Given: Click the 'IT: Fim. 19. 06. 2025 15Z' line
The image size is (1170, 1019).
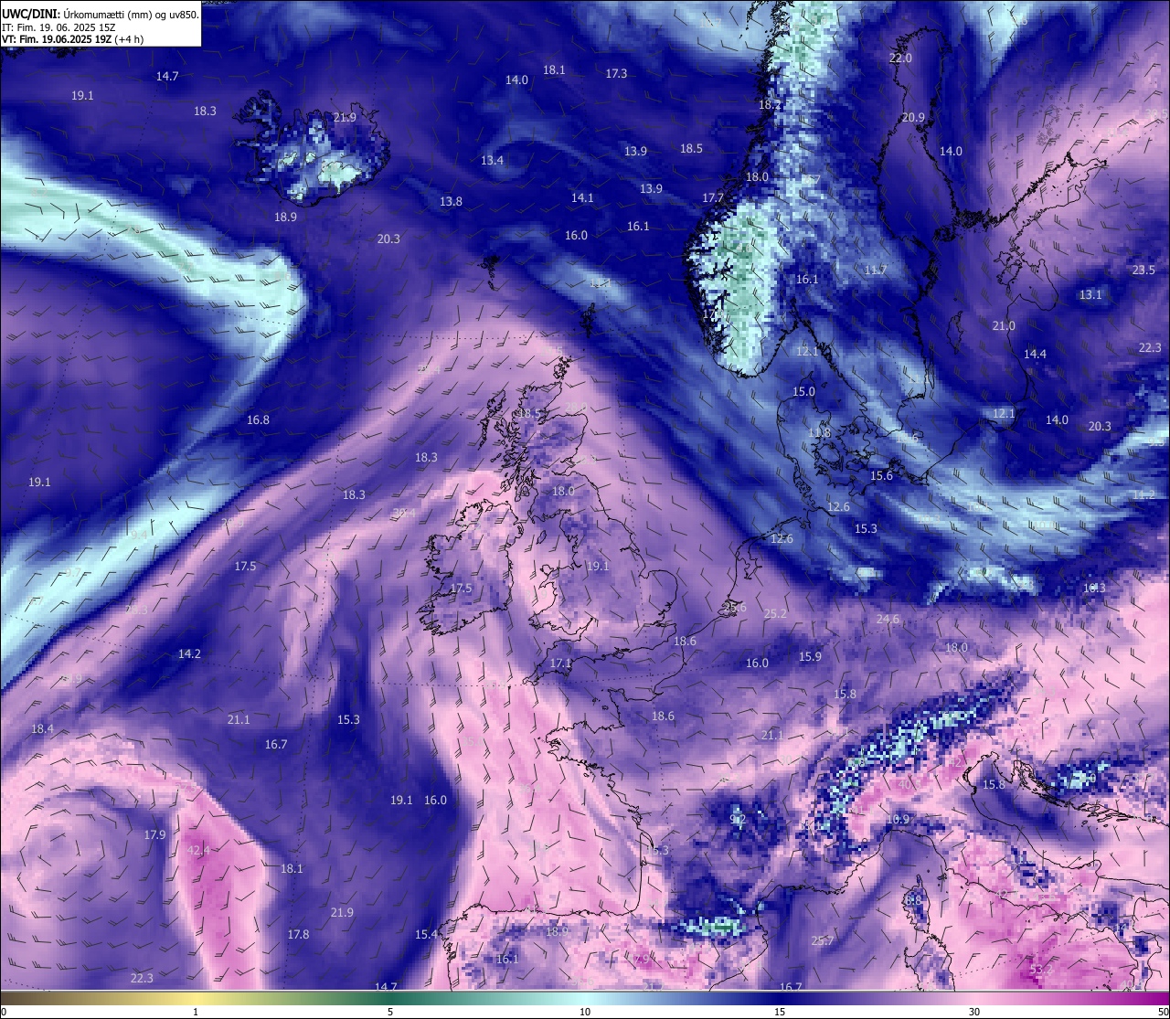Looking at the screenshot, I should [x=58, y=27].
